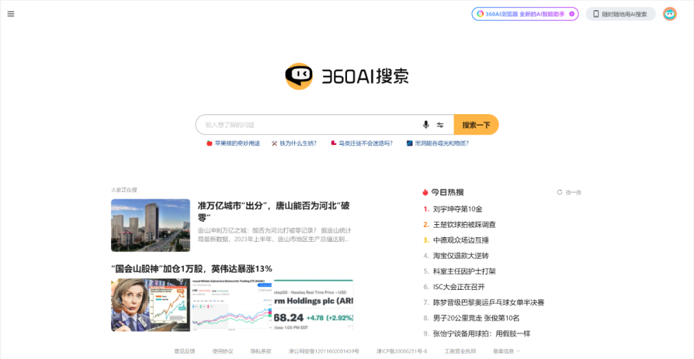The height and width of the screenshot is (359, 694).
Task: Click the apple icon beside first suggestion
Action: pyautogui.click(x=209, y=144)
